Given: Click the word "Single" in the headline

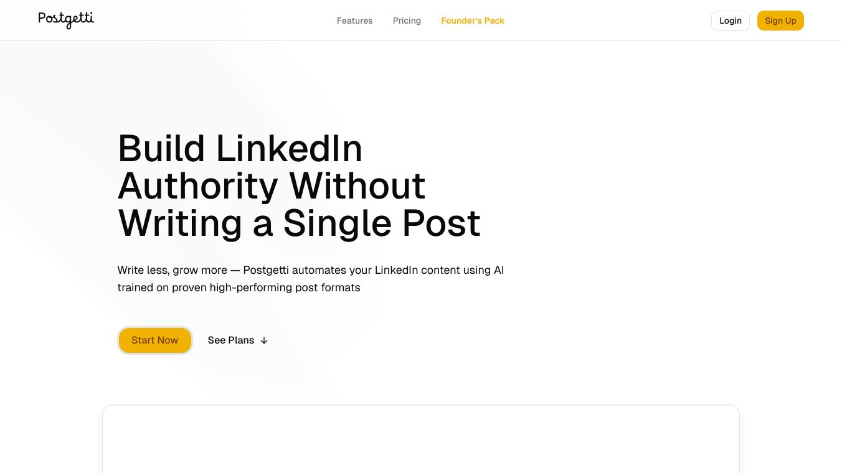Looking at the screenshot, I should (338, 223).
